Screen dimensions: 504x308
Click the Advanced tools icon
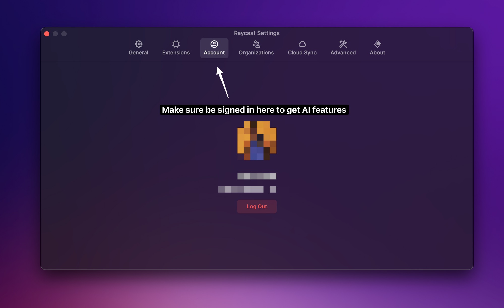343,44
